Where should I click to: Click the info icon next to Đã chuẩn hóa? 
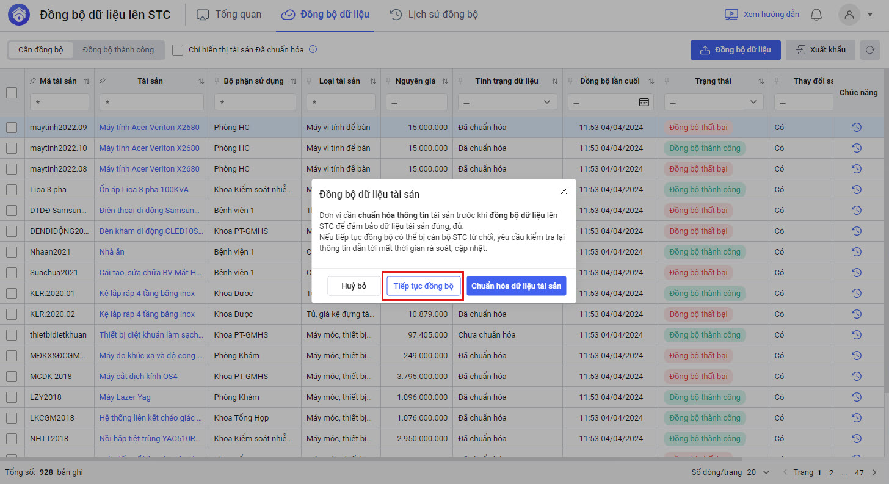coord(313,50)
